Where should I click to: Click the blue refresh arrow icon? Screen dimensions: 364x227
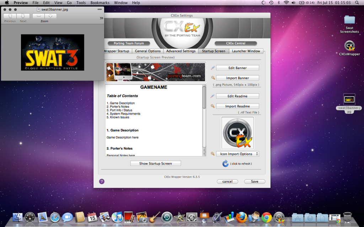coord(225,164)
